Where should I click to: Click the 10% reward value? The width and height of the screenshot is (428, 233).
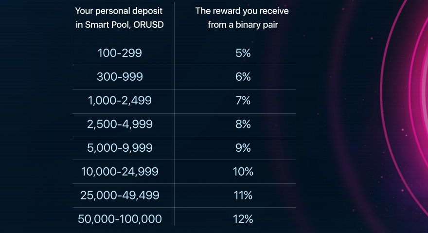(243, 172)
